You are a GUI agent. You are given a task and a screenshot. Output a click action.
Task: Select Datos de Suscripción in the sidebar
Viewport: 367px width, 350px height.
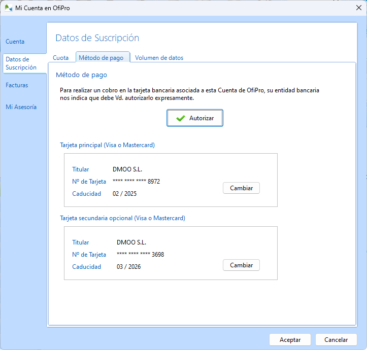click(x=21, y=63)
